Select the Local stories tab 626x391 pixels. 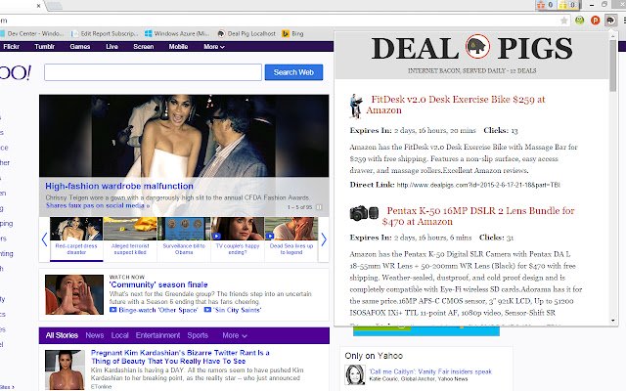click(119, 335)
